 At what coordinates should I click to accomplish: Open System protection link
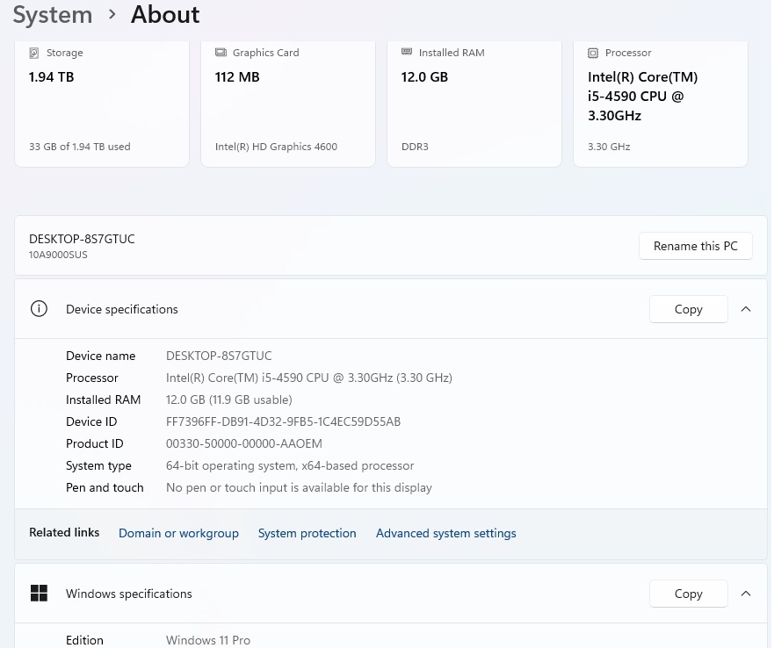coord(307,533)
